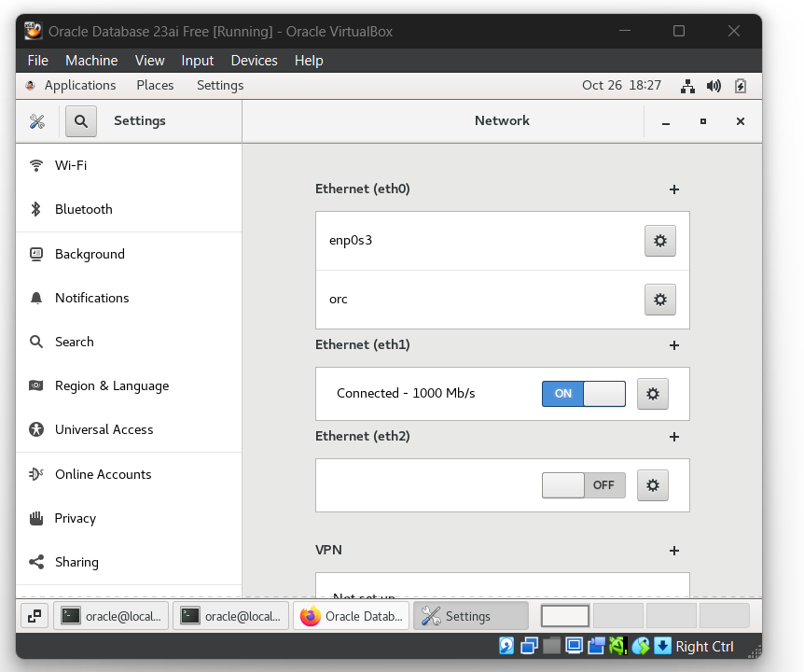This screenshot has height=672, width=804.
Task: Enable the Ethernet eth2 connection switch
Action: [583, 485]
